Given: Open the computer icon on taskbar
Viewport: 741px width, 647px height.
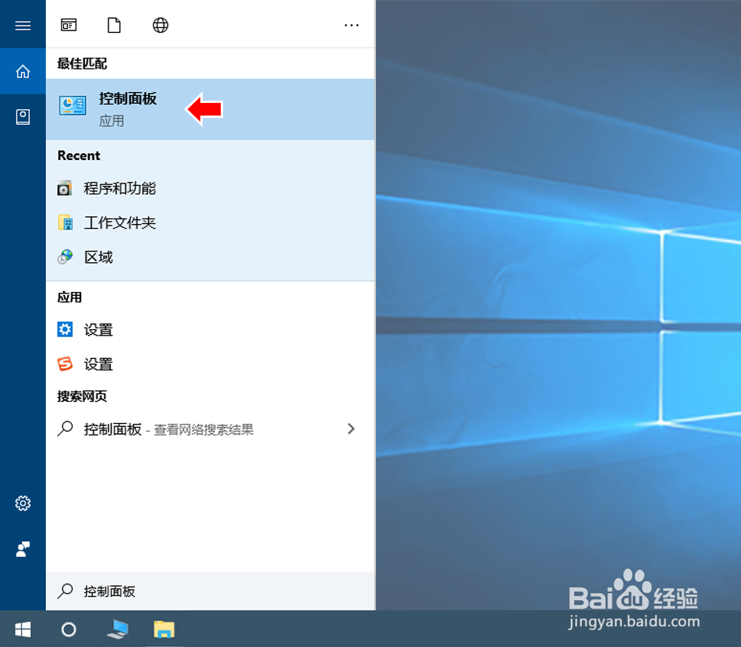Looking at the screenshot, I should tap(118, 629).
